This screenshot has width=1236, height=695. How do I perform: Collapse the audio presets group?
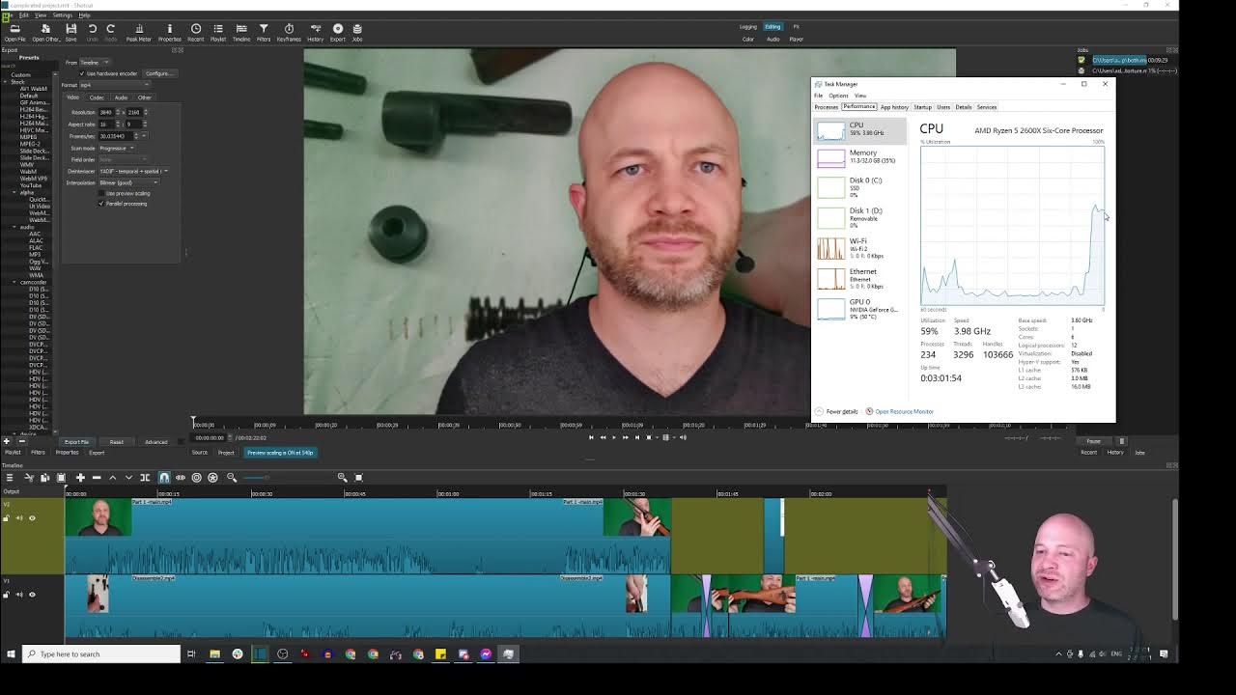pyautogui.click(x=14, y=227)
